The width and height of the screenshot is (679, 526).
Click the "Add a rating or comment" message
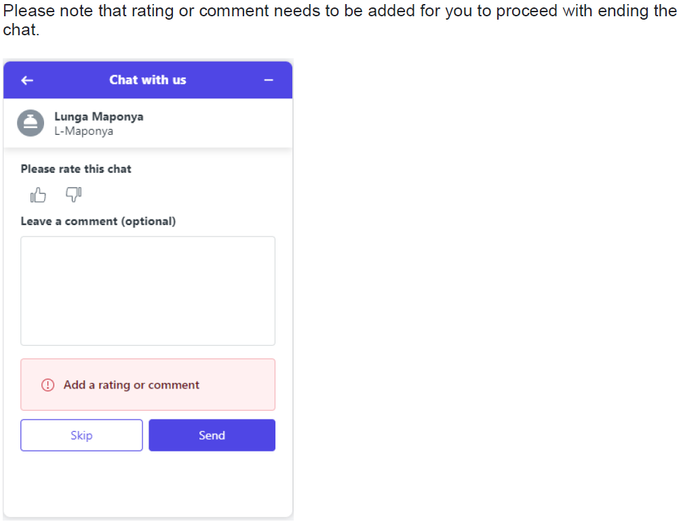(x=131, y=385)
